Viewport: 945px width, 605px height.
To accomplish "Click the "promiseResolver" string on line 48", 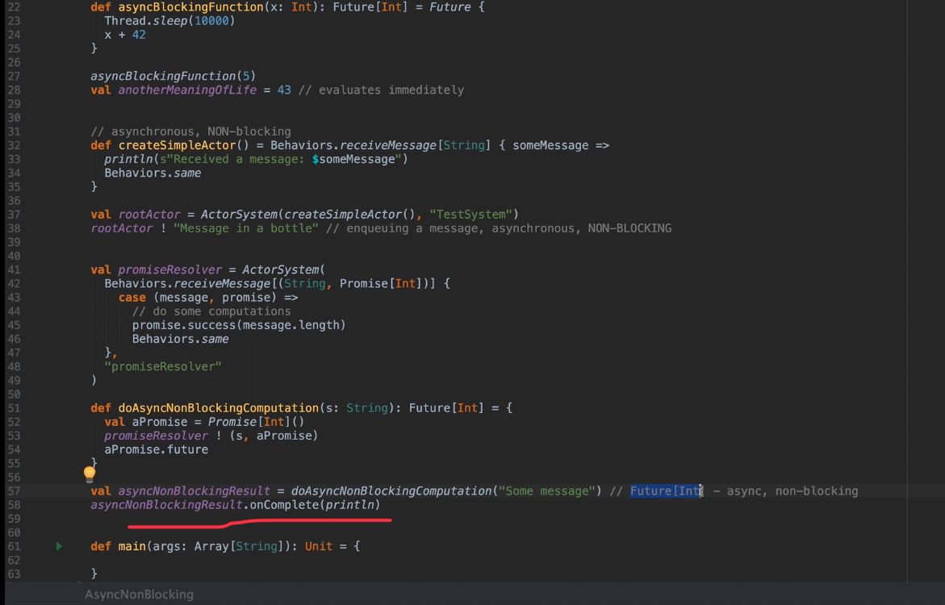I will pos(163,366).
